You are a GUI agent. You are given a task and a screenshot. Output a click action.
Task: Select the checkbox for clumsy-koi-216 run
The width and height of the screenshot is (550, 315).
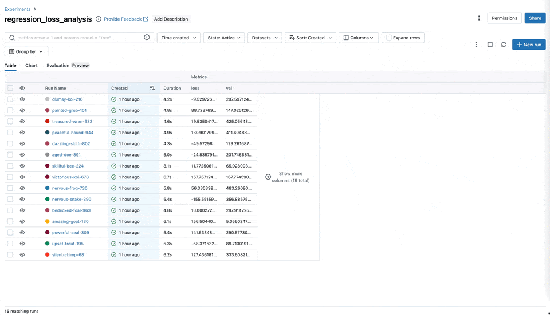[10, 99]
